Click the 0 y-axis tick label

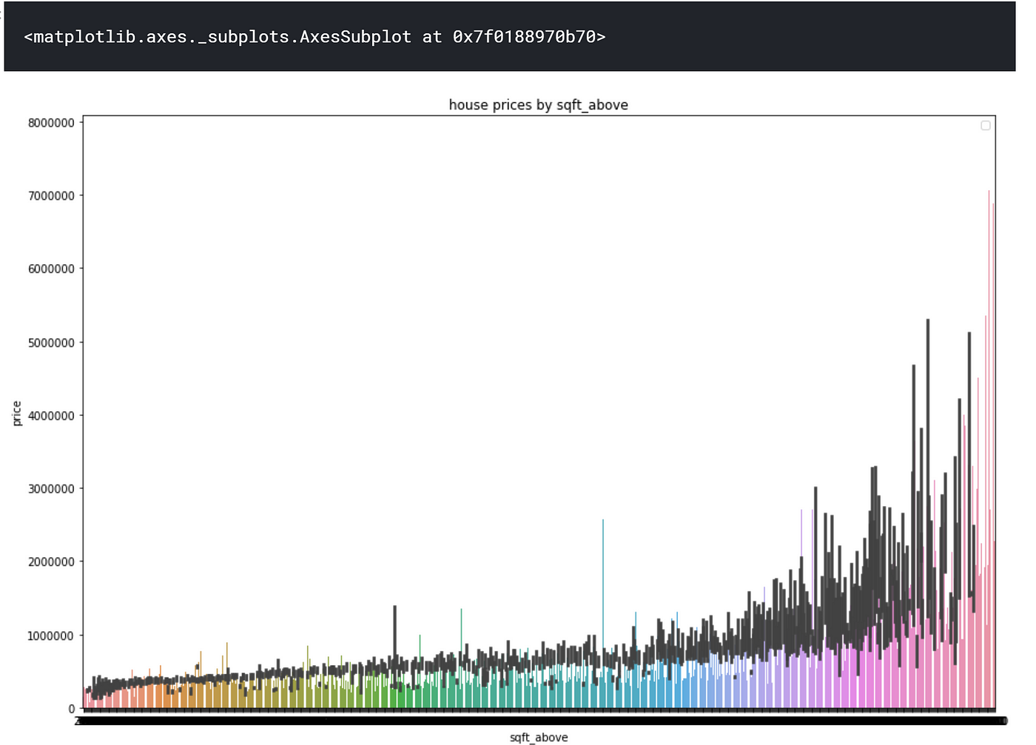click(x=72, y=709)
